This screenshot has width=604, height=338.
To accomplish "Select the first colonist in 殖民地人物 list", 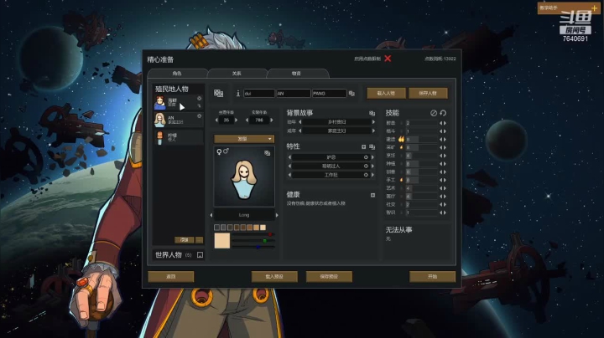I will pos(179,103).
